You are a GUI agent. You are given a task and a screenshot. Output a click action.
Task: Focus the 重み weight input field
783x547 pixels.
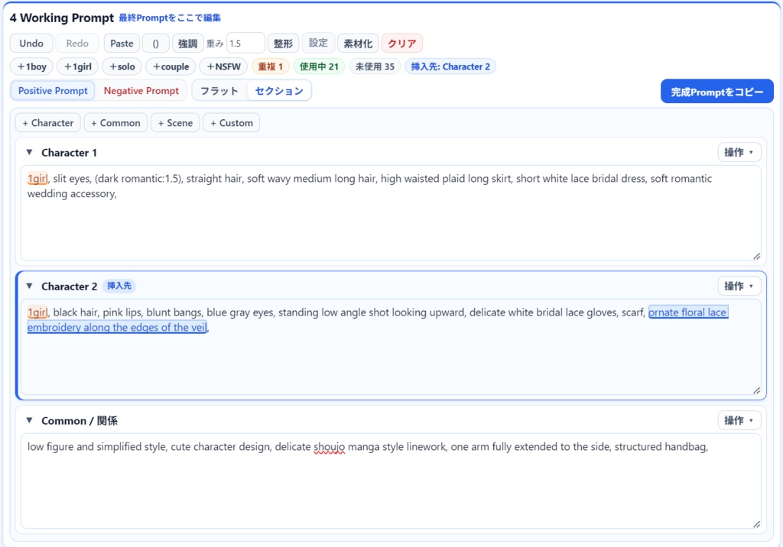[245, 44]
